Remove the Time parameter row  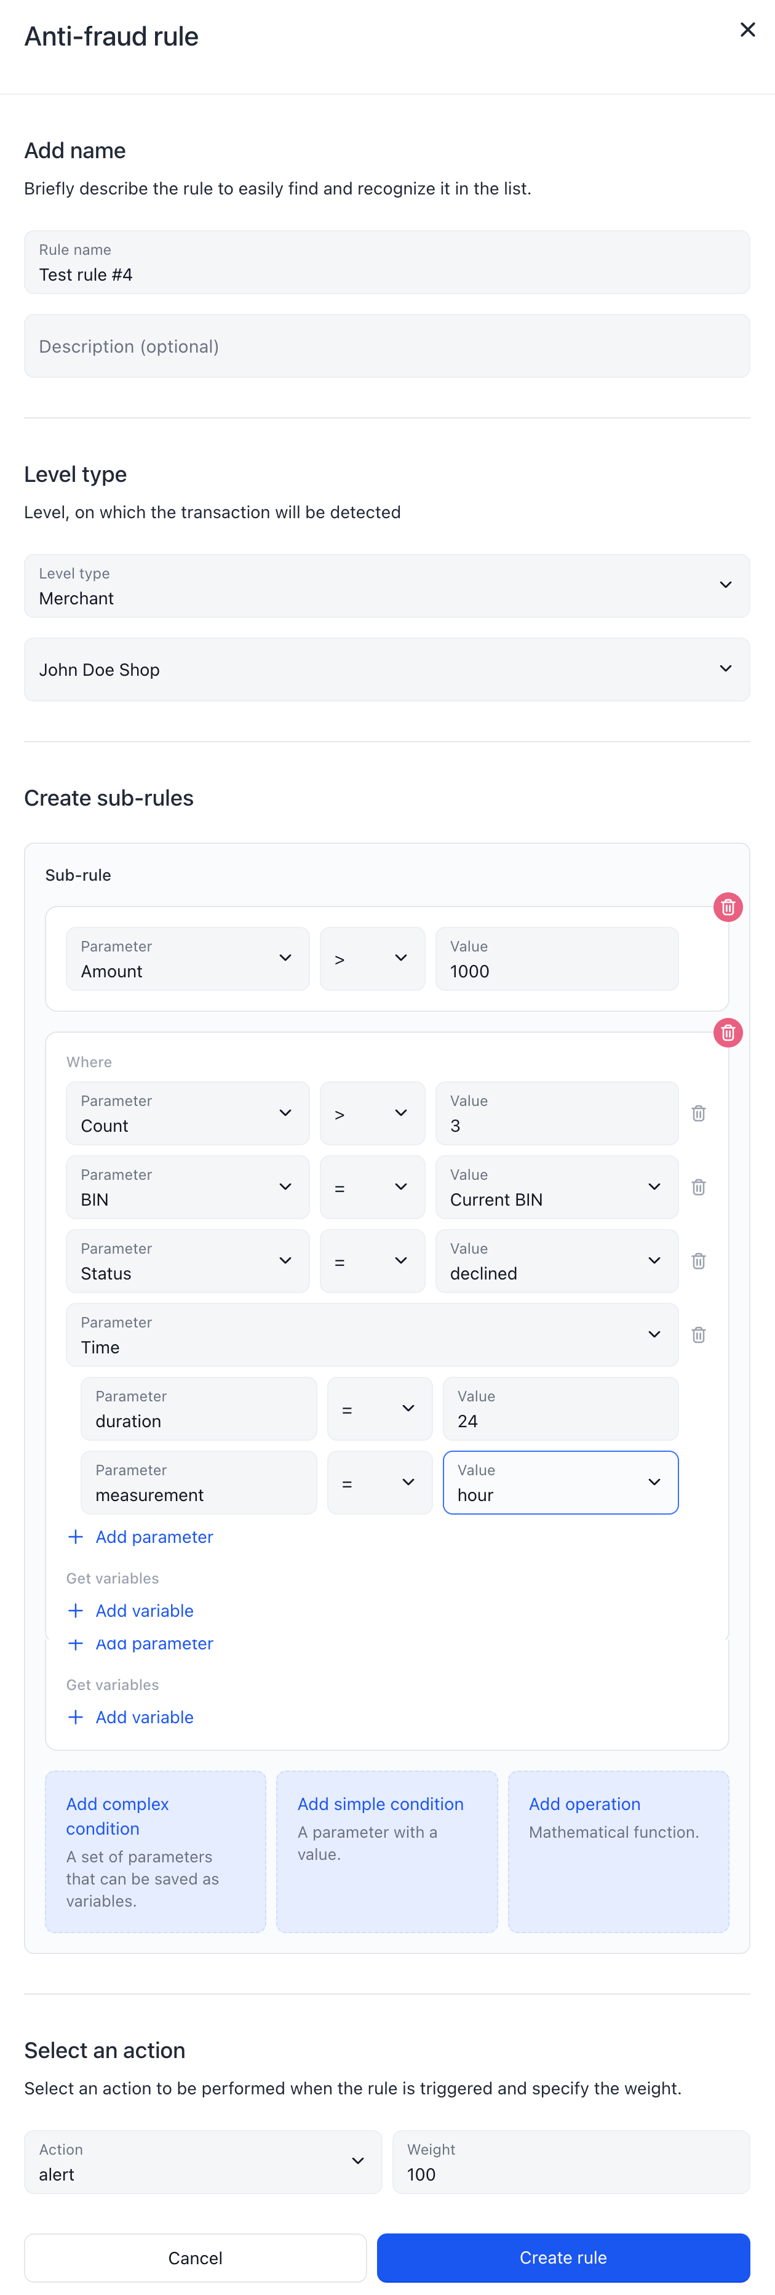698,1334
